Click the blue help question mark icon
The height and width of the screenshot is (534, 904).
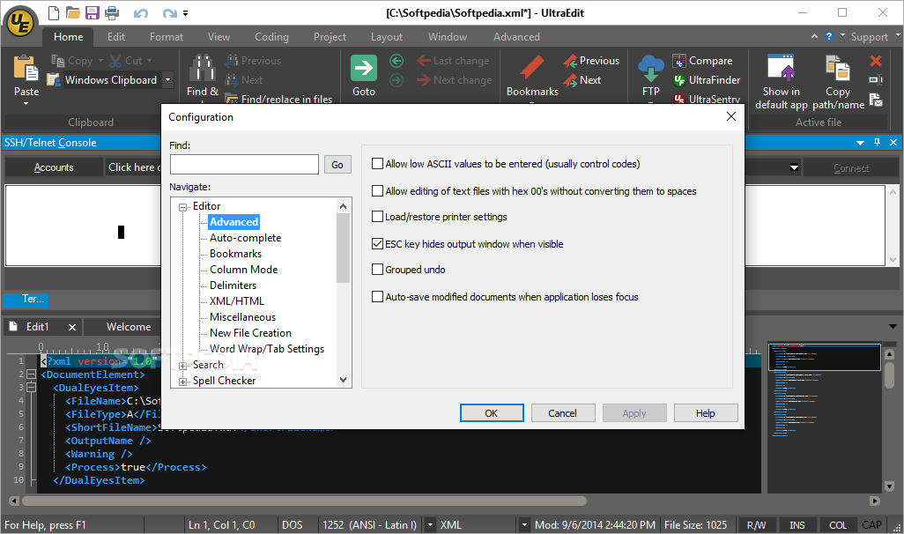[x=829, y=36]
